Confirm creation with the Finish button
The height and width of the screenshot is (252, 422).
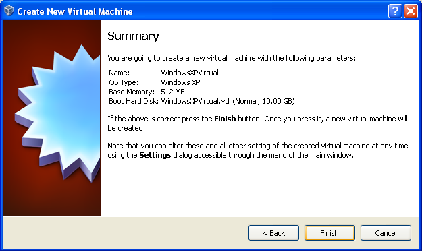[x=329, y=233]
